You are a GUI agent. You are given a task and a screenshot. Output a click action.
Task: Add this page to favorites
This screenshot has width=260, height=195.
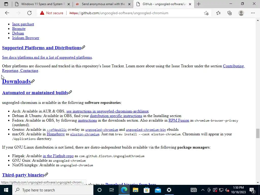[x=206, y=13]
